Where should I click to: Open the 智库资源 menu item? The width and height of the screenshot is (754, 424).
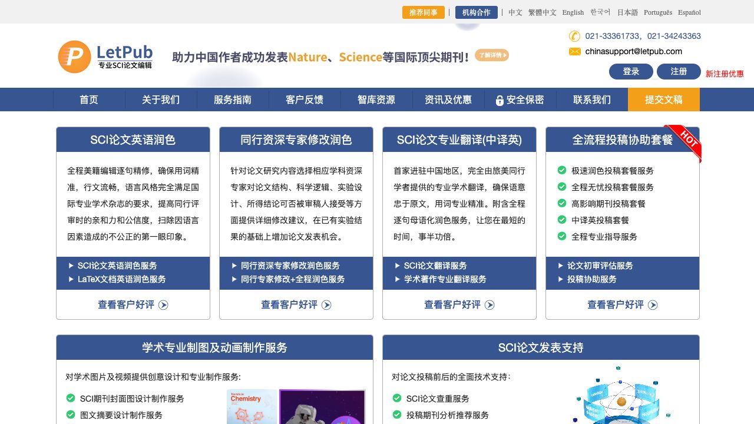[376, 100]
